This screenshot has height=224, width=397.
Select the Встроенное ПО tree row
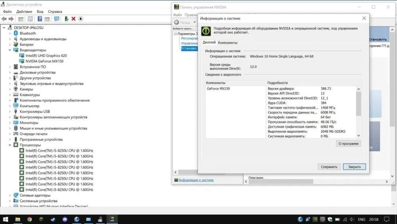pyautogui.click(x=33, y=67)
